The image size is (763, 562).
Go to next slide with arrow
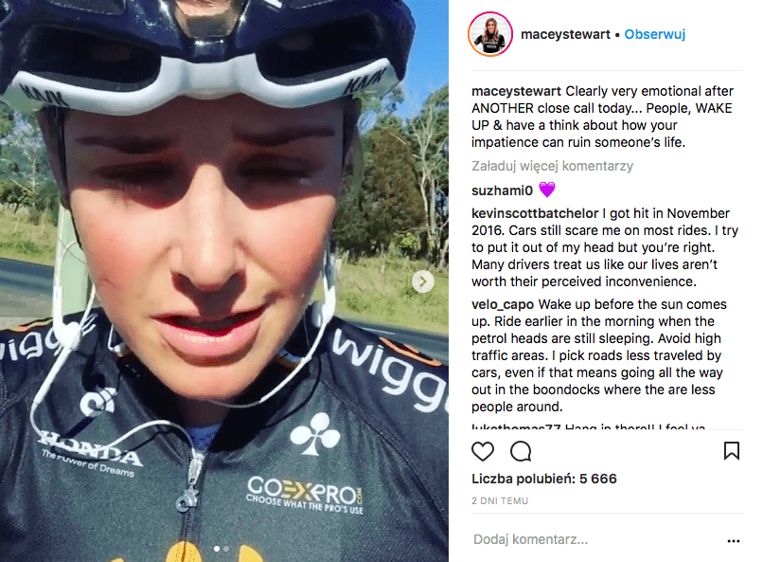[424, 281]
